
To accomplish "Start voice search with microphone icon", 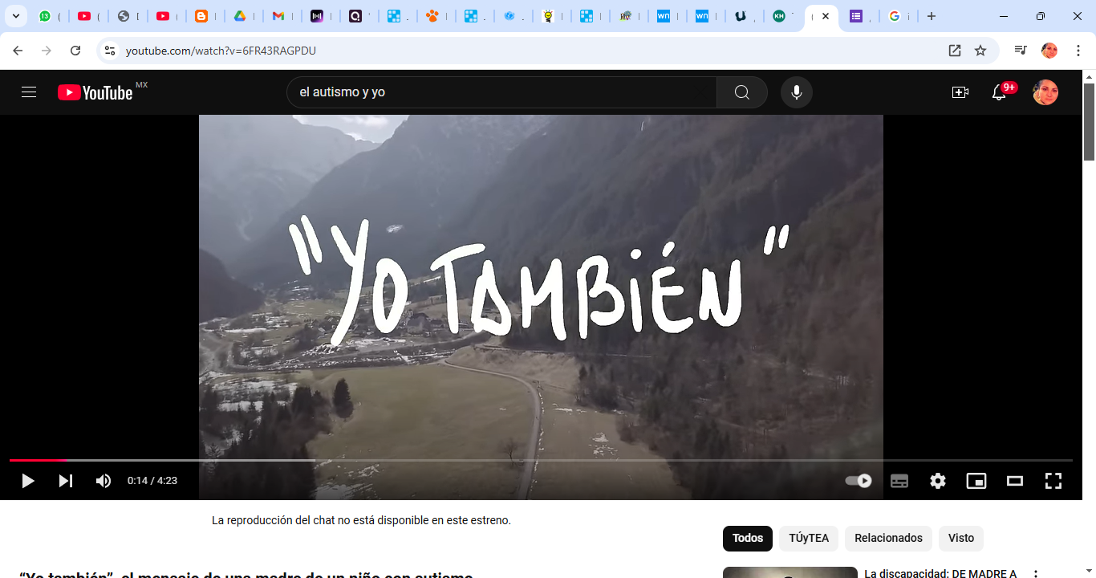I will (x=796, y=92).
